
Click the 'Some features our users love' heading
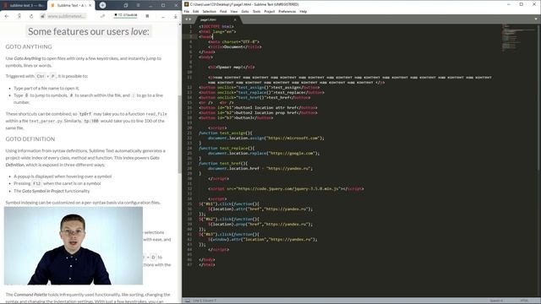89,32
